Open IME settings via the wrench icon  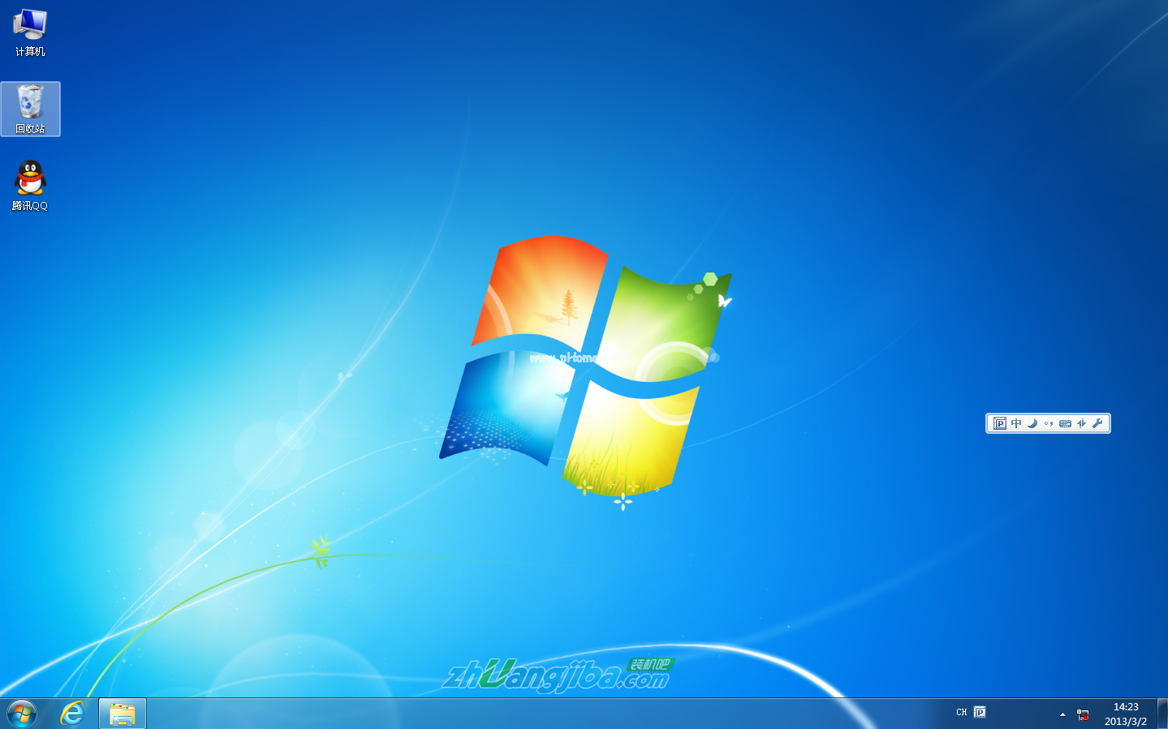[1097, 423]
